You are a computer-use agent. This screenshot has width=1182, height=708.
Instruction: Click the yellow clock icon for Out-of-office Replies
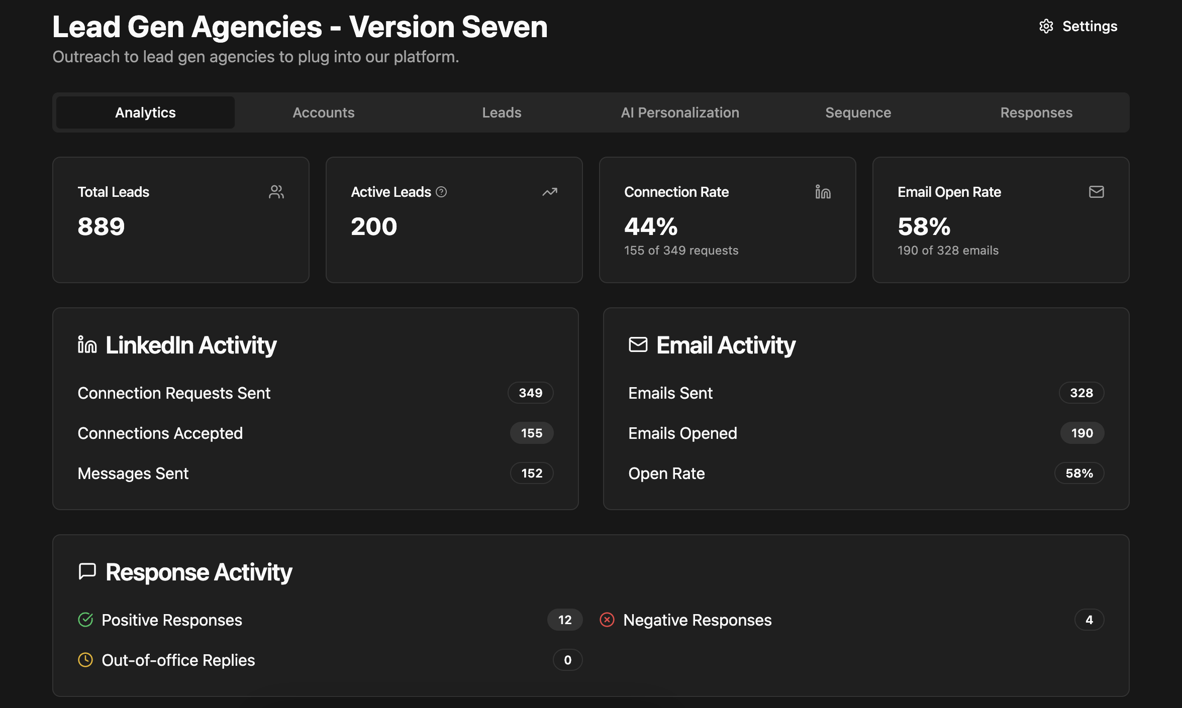point(85,660)
